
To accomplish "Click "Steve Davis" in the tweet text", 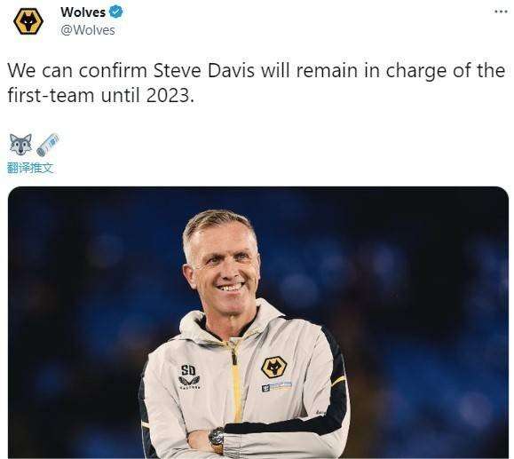I will click(x=204, y=70).
